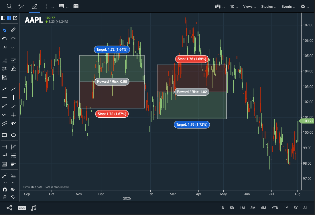Open the gear settings dropdown
This screenshot has height=215, width=315.
coord(305,6)
